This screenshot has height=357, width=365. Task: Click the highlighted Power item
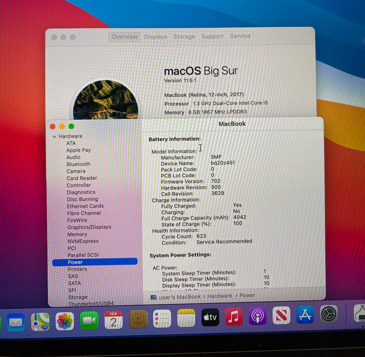tap(95, 262)
